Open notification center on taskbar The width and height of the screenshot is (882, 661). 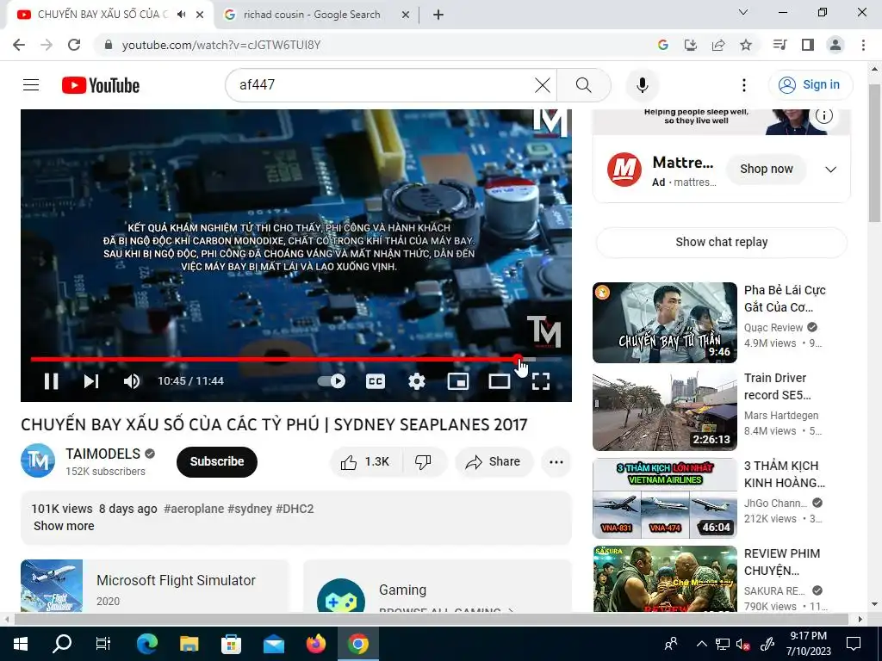(854, 644)
